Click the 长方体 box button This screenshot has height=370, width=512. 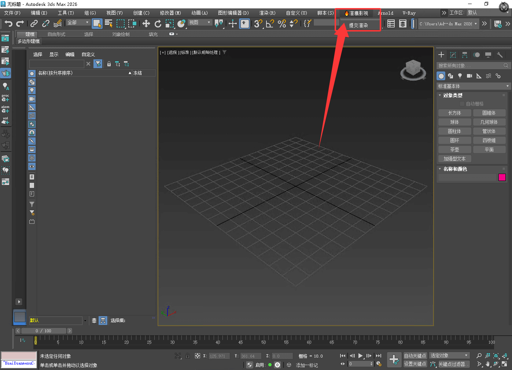(454, 113)
